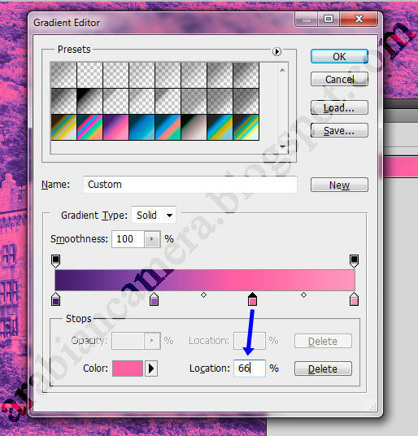Open the pink Color swatch picker

(128, 368)
